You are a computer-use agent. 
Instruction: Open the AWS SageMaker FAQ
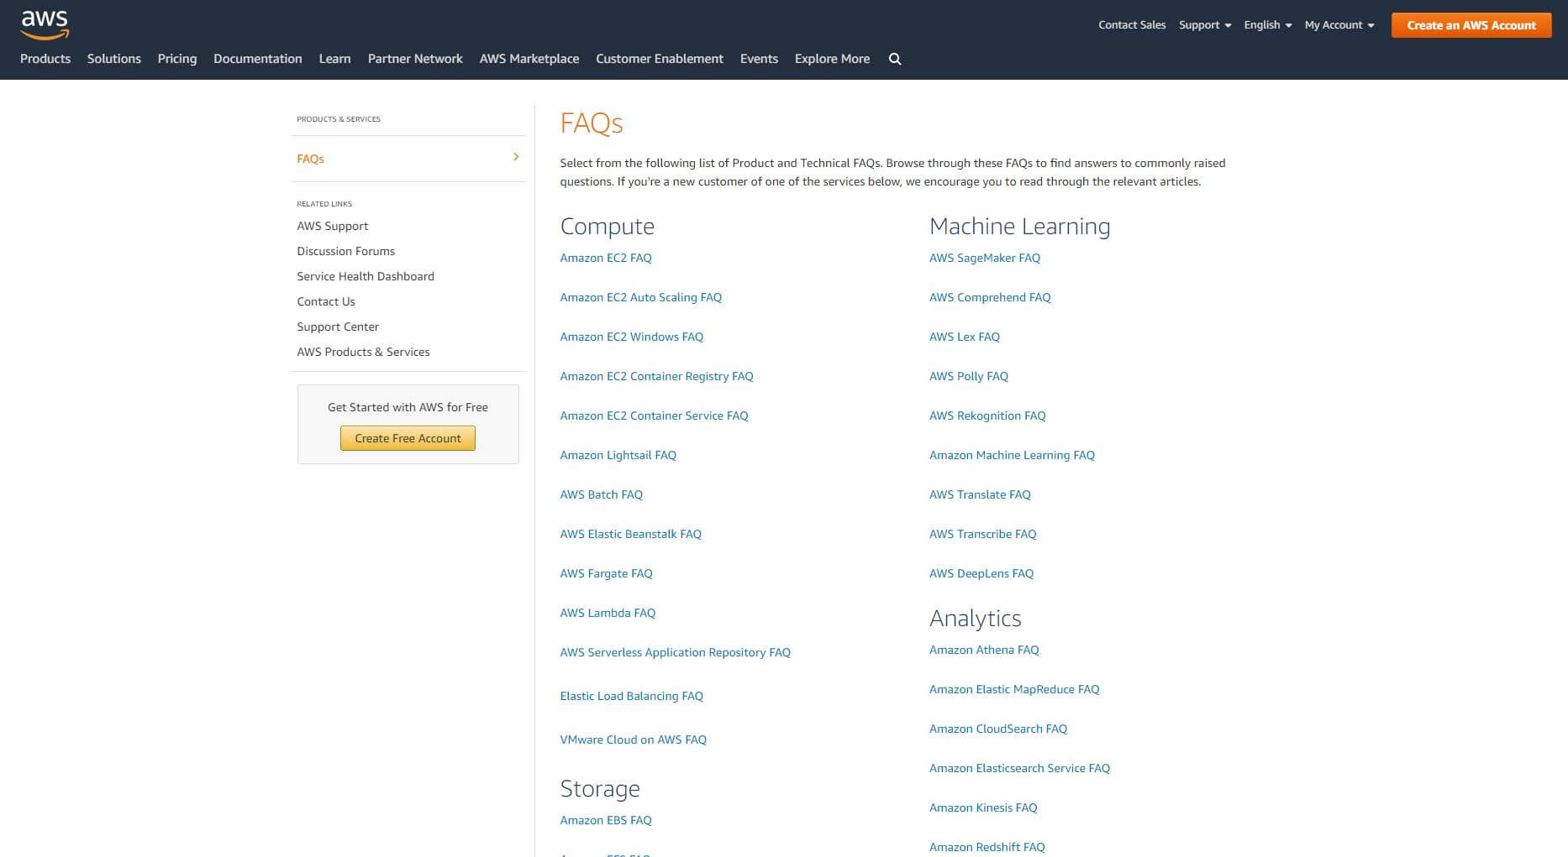click(984, 258)
